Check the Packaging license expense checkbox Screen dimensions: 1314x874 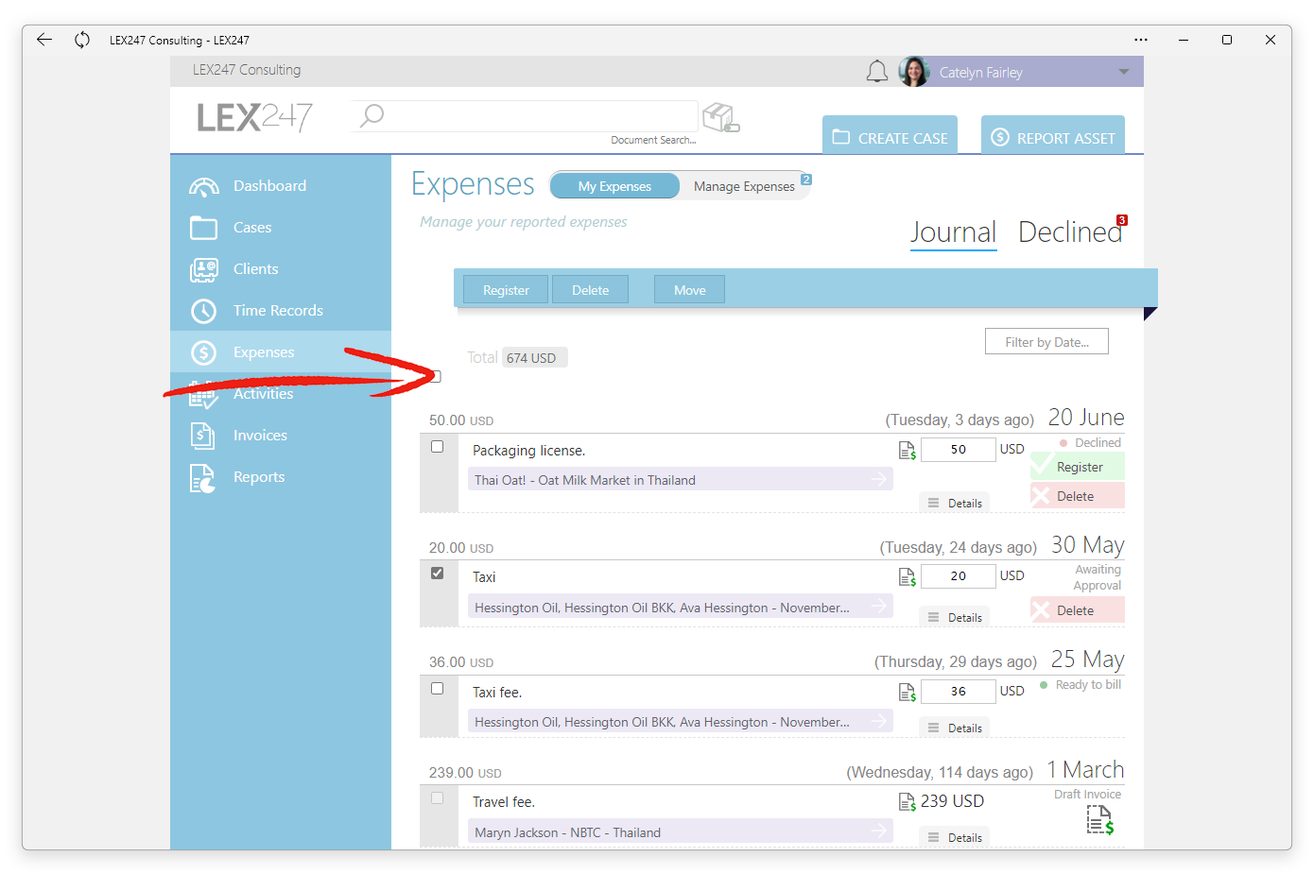437,447
